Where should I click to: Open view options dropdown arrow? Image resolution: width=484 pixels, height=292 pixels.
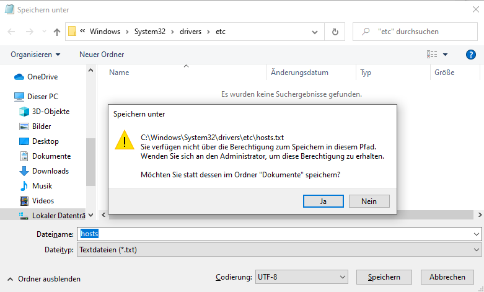click(445, 55)
